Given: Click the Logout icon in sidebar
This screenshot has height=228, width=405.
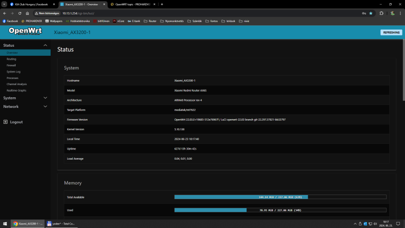Looking at the screenshot, I should (x=6, y=122).
